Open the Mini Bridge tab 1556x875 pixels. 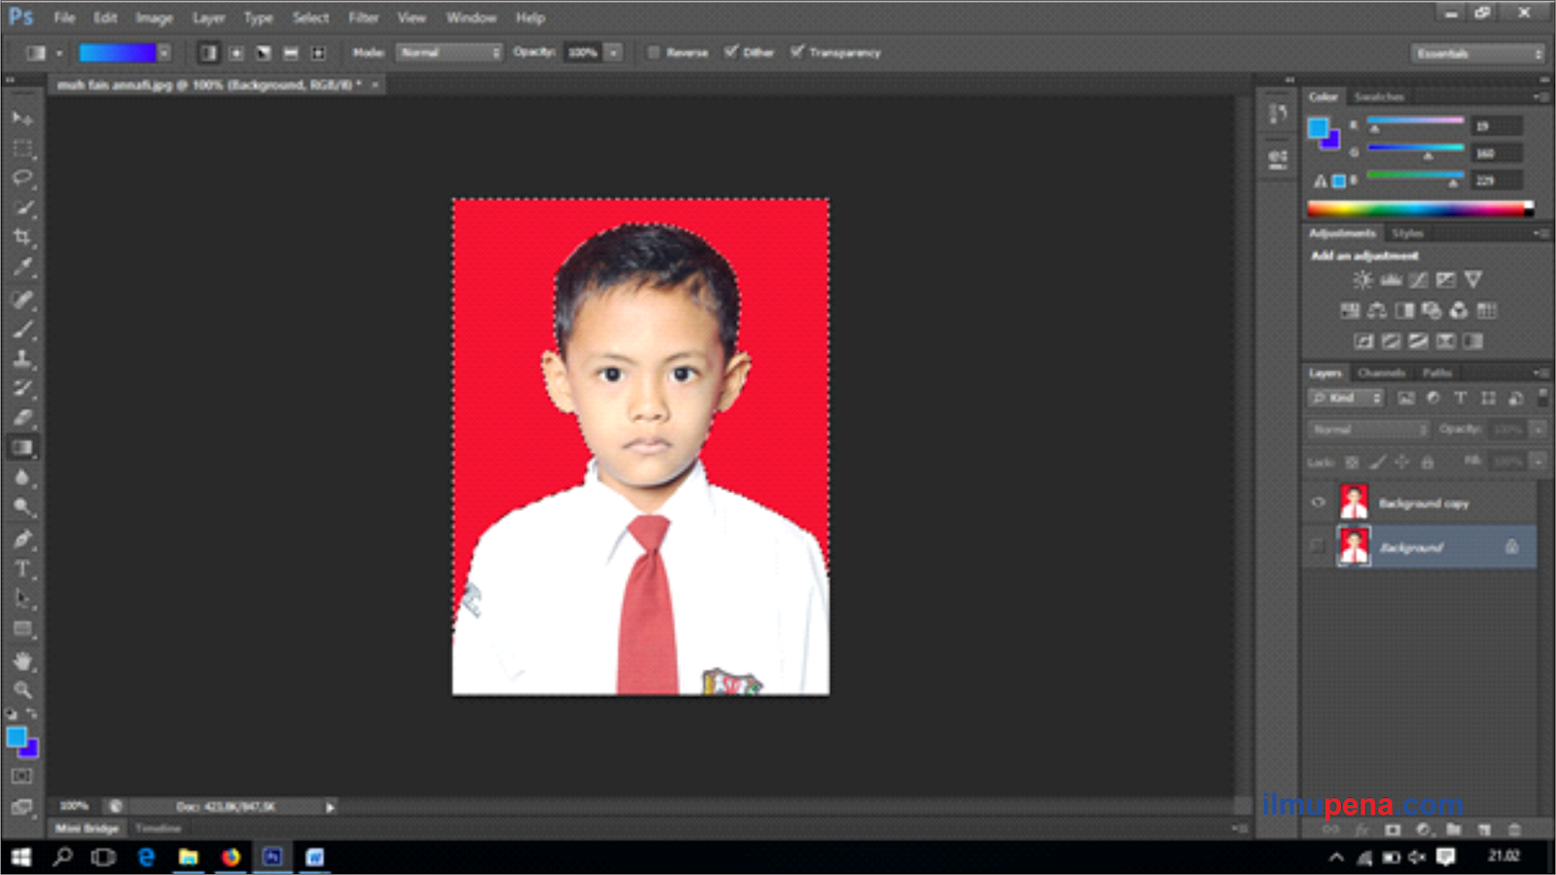(87, 828)
